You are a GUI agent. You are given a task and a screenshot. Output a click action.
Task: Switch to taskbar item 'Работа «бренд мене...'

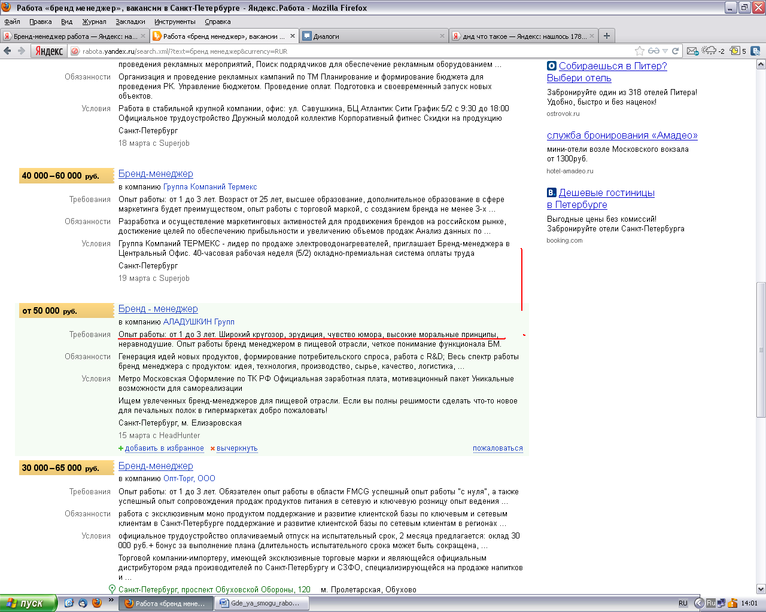coord(167,603)
